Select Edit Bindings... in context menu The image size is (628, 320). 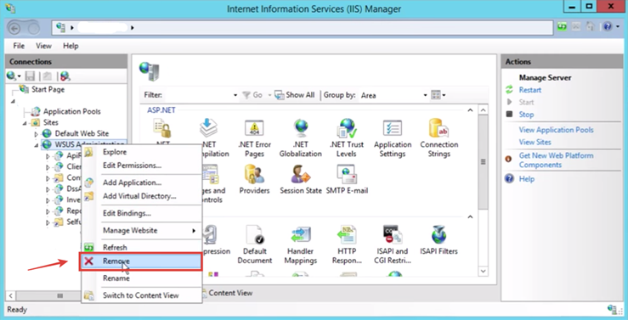click(x=142, y=213)
